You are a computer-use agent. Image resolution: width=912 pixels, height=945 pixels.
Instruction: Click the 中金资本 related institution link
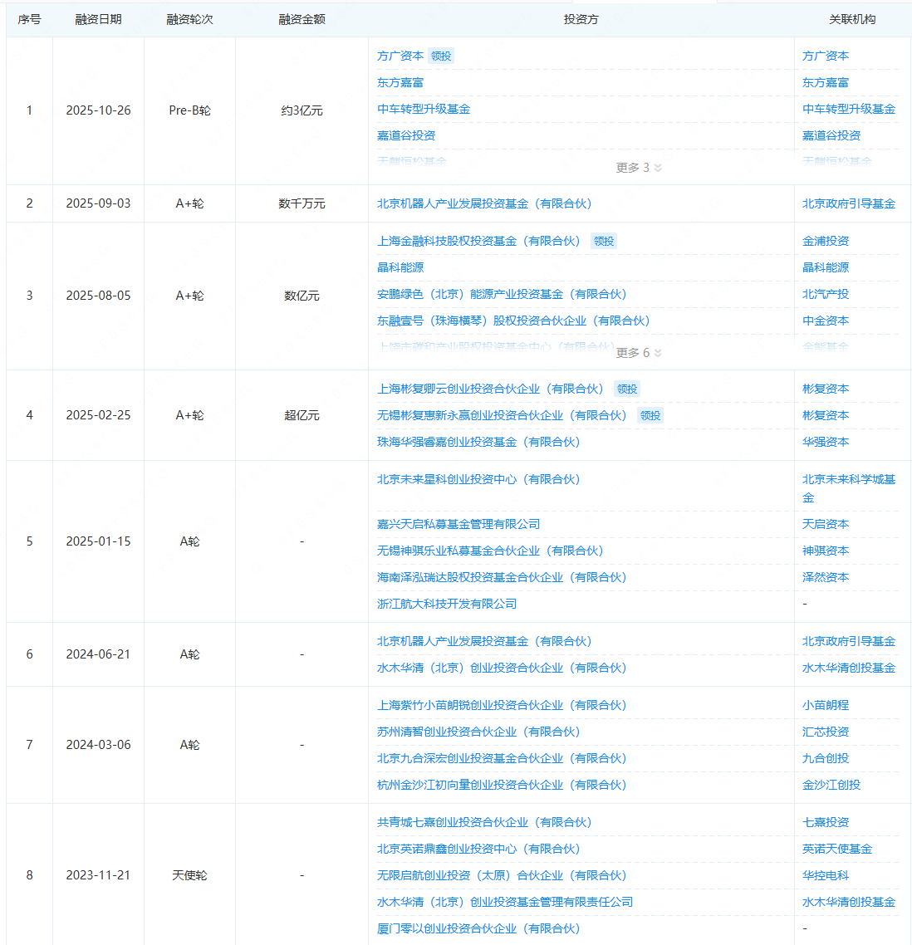coord(825,321)
